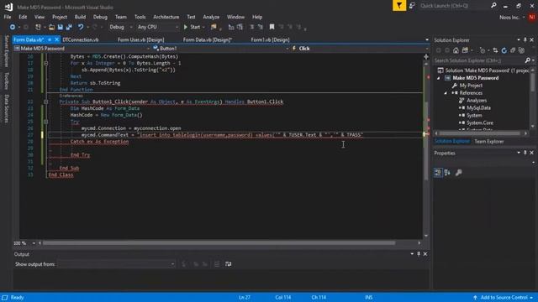
Task: Open the Data Sources side tab
Action: [x=6, y=108]
